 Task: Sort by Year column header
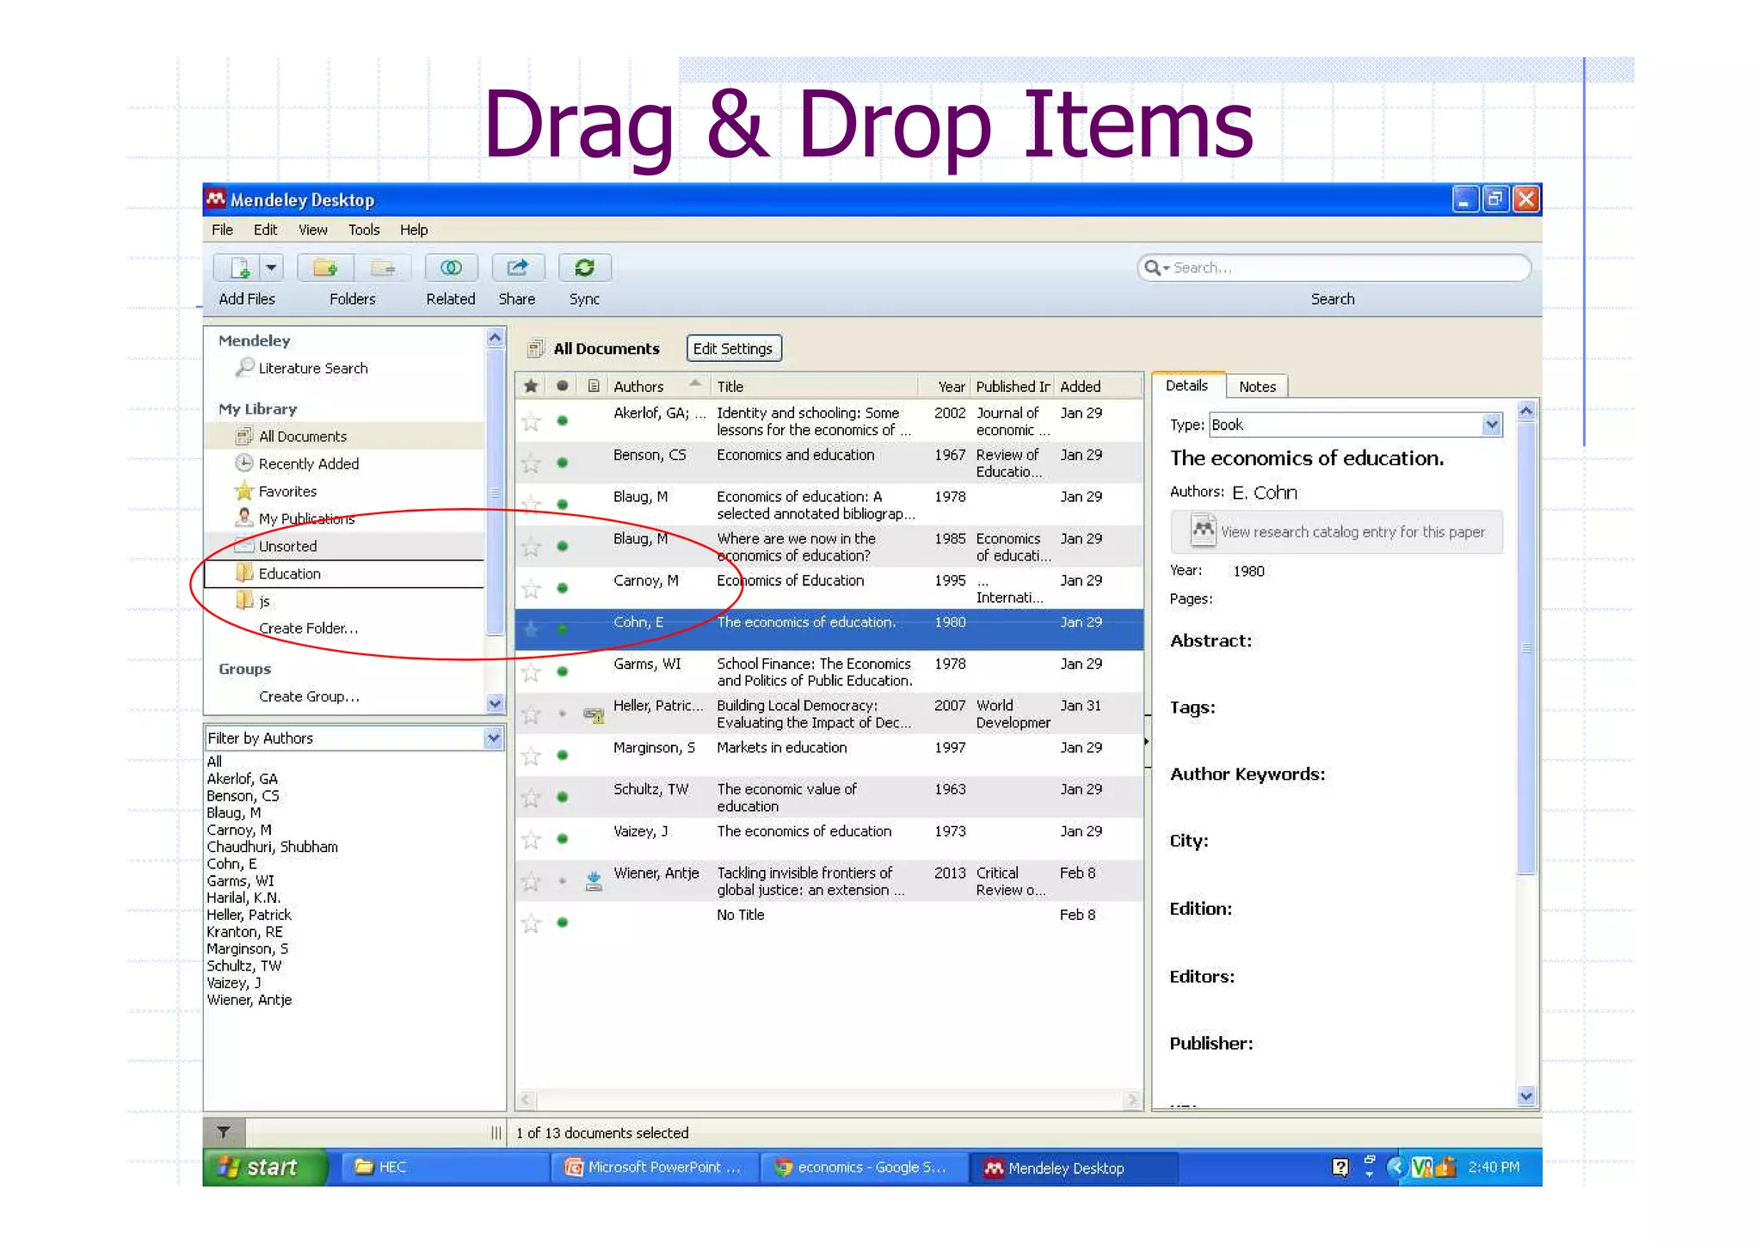click(944, 386)
